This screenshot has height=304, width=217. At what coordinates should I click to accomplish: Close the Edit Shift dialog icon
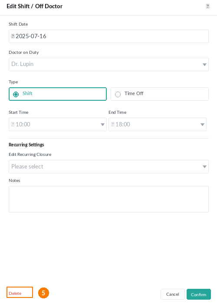(x=207, y=6)
